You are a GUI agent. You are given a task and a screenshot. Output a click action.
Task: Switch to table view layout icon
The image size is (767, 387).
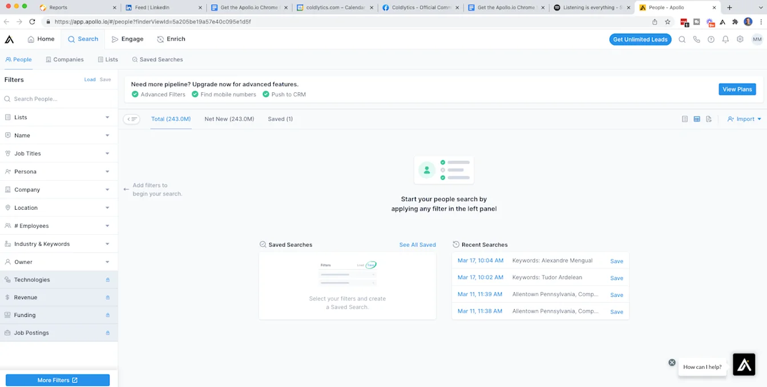click(x=697, y=119)
